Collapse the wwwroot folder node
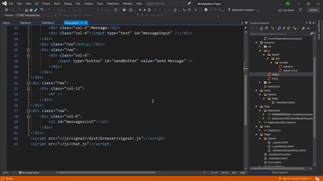The image size is (323, 181). tap(256, 42)
